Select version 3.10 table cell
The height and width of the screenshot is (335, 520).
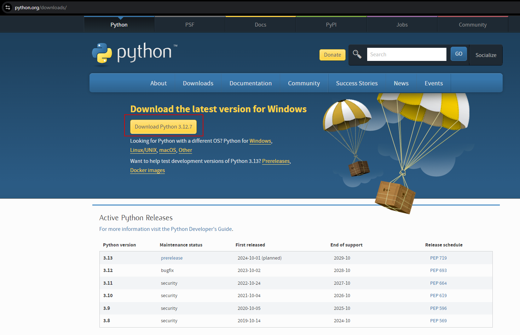pyautogui.click(x=108, y=296)
